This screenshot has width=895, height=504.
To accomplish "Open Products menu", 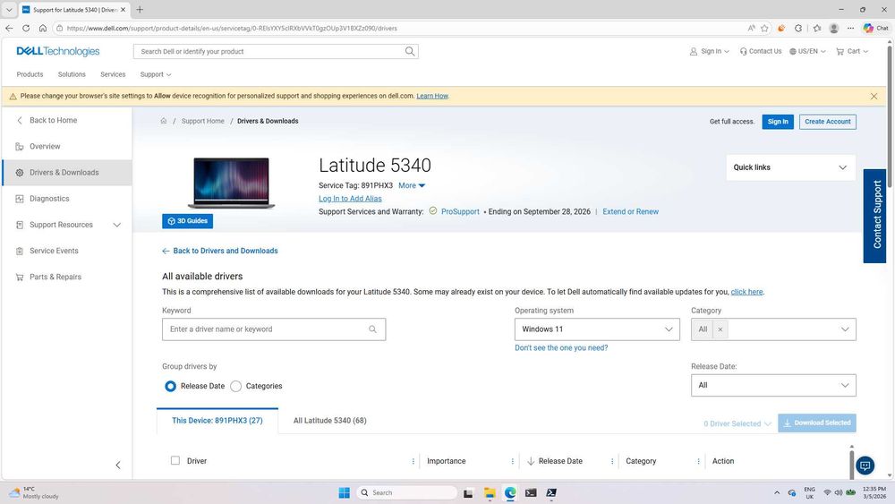I will click(30, 75).
